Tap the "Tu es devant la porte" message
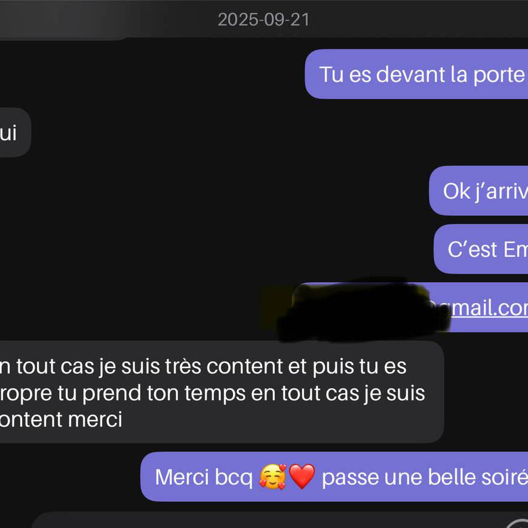The height and width of the screenshot is (528, 528). pyautogui.click(x=416, y=74)
